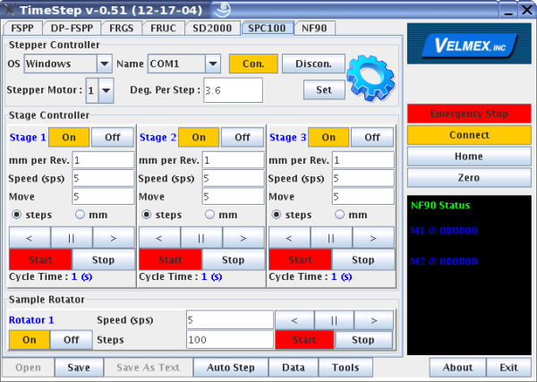Switch to the NF90 tab

point(314,28)
